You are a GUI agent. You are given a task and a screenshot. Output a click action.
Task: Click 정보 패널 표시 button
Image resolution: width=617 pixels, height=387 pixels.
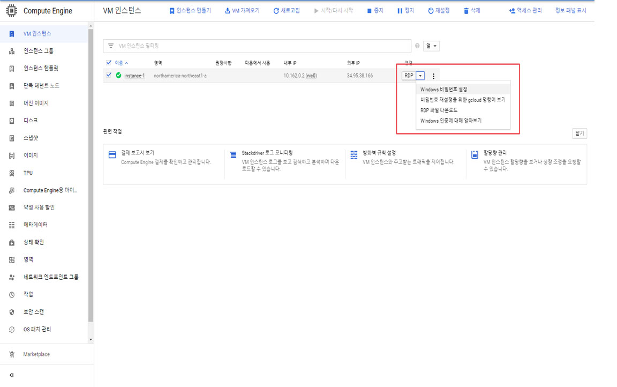[570, 11]
